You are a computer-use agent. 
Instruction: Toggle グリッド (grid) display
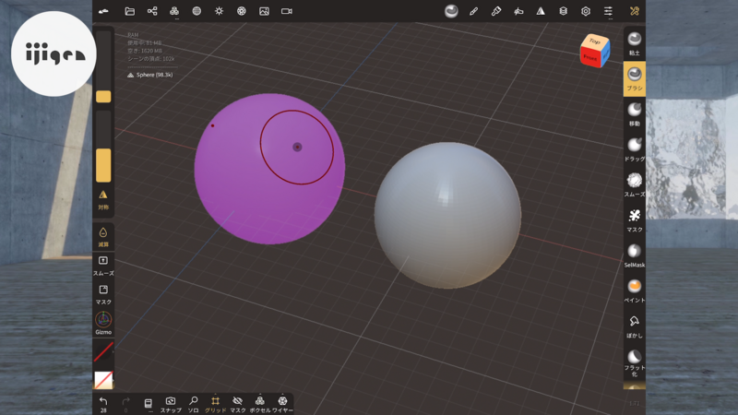point(215,404)
